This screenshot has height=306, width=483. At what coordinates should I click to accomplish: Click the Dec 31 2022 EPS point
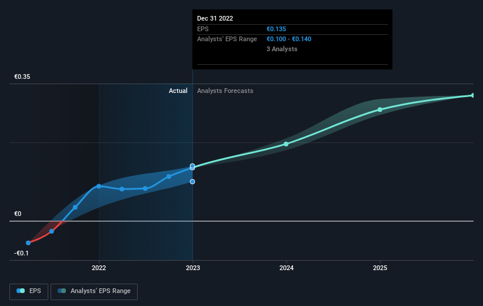point(192,167)
